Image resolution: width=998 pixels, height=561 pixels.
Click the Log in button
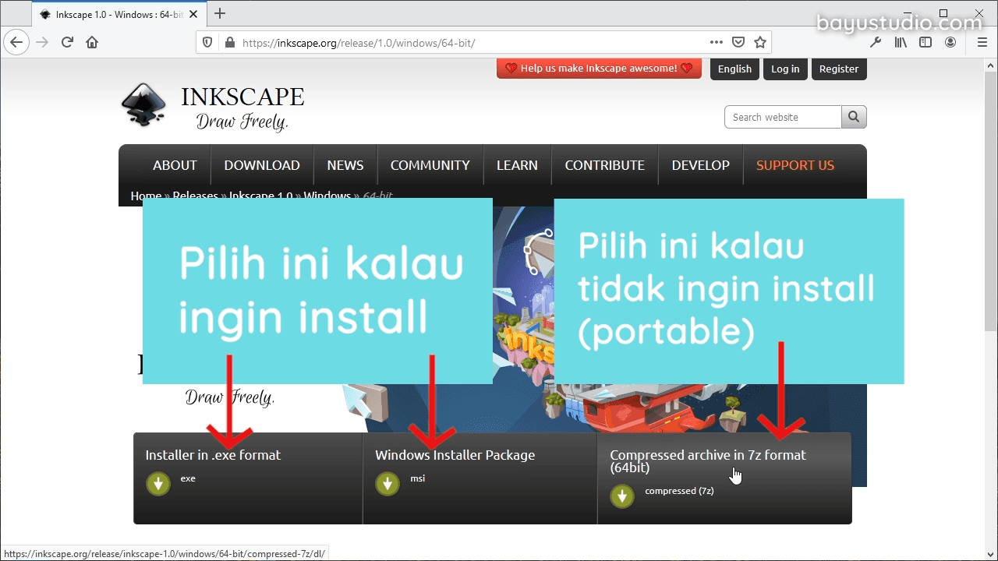[785, 69]
